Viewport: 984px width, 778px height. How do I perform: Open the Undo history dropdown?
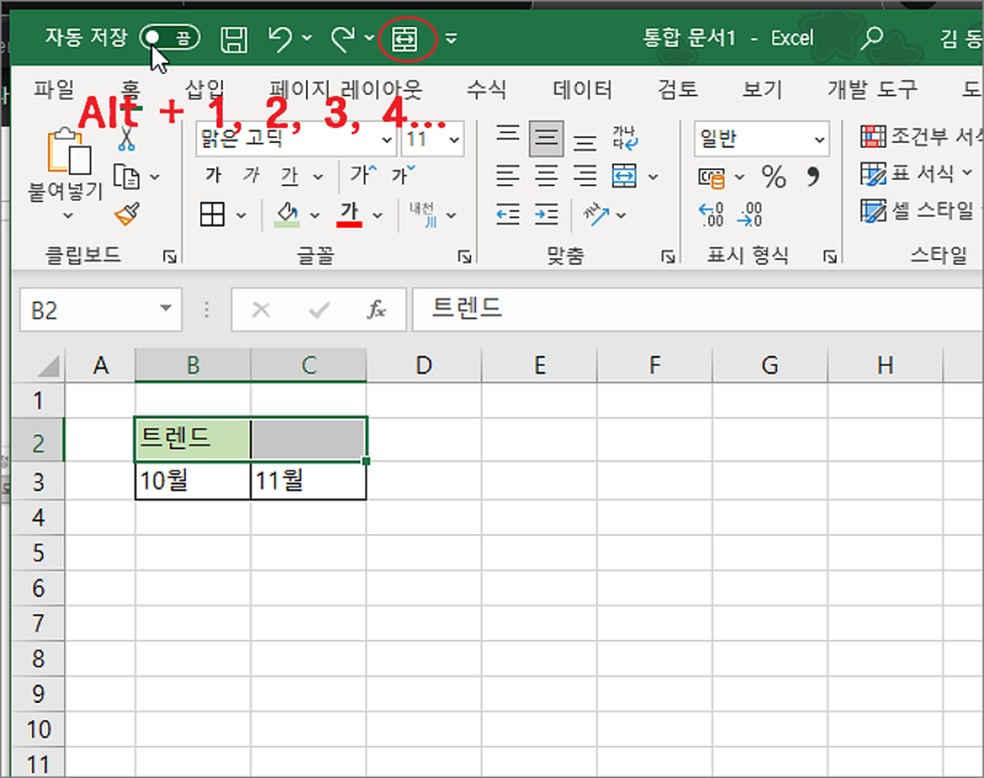[x=307, y=38]
